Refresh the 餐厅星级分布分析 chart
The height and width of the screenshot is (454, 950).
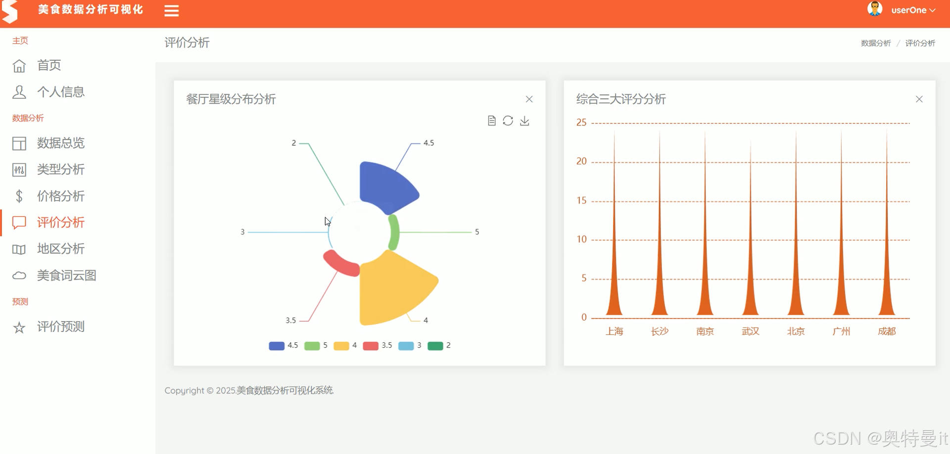point(508,121)
